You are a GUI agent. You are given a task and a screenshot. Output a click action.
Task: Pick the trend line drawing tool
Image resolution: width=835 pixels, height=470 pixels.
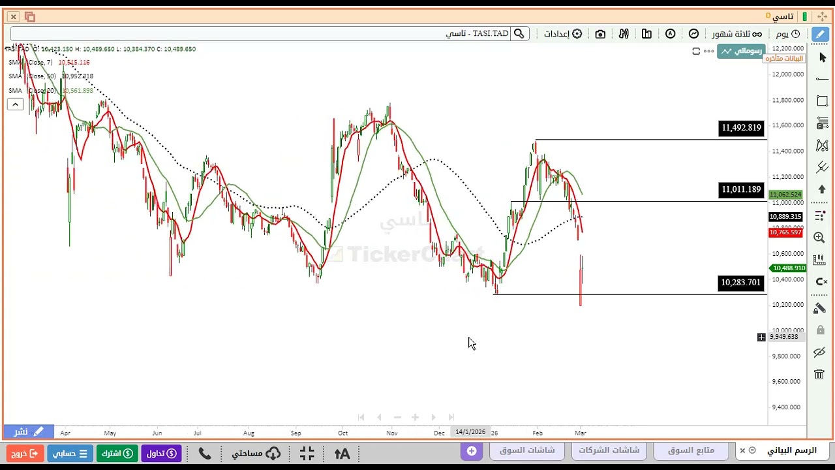822,79
